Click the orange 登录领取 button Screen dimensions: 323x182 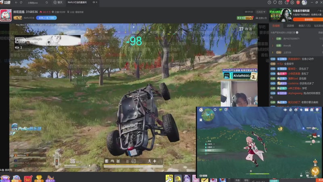308,19
